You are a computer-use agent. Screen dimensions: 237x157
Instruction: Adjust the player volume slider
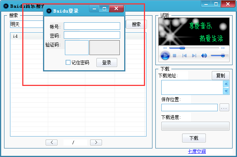click(220, 56)
